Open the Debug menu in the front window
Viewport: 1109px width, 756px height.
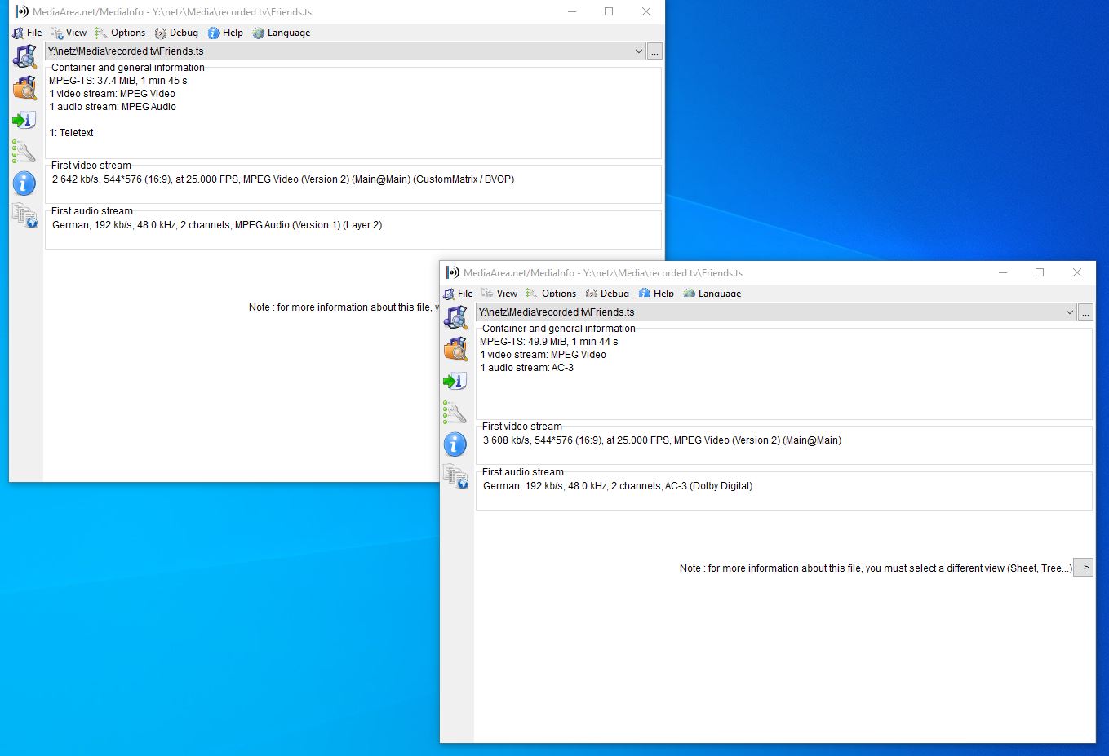pos(607,294)
